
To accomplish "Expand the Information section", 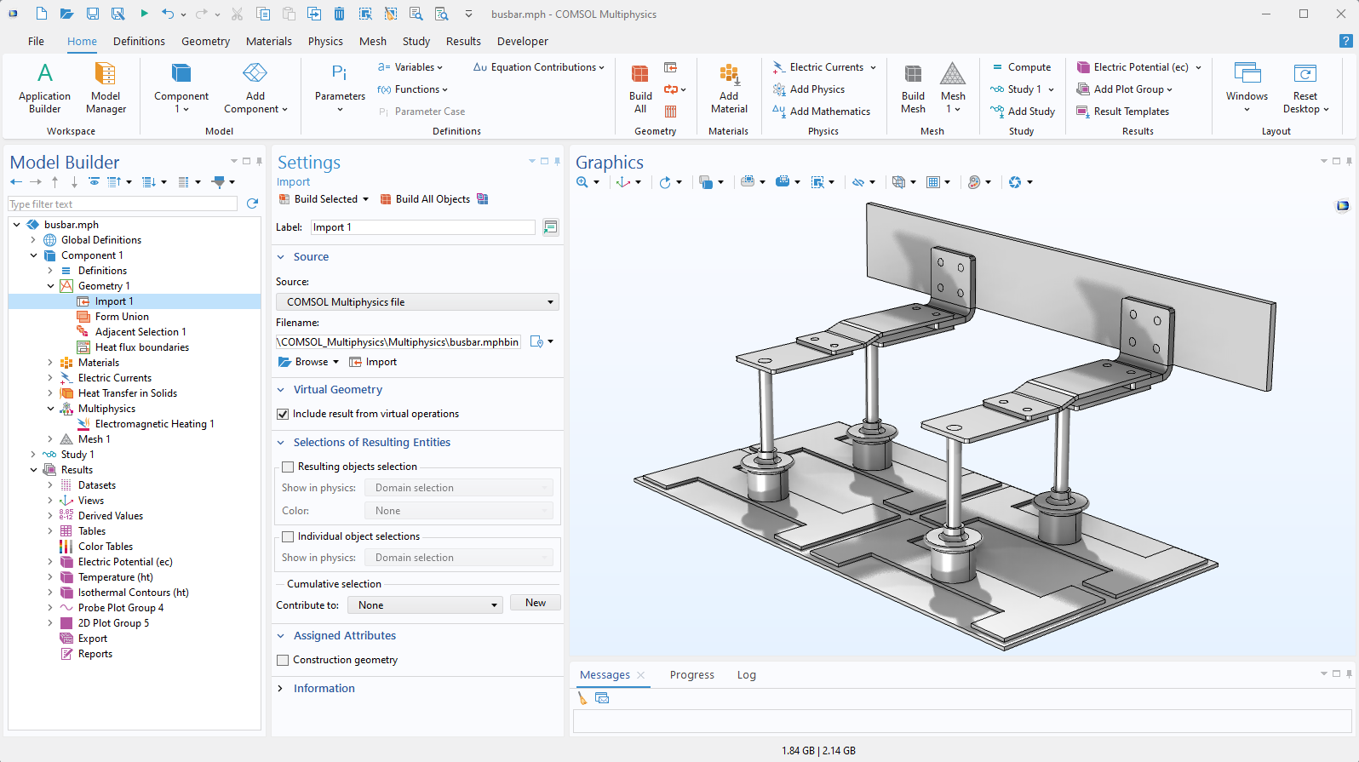I will [324, 688].
